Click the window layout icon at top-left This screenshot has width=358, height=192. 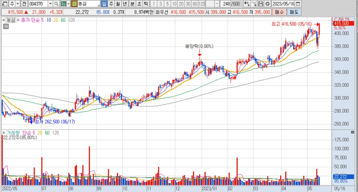tap(4, 4)
